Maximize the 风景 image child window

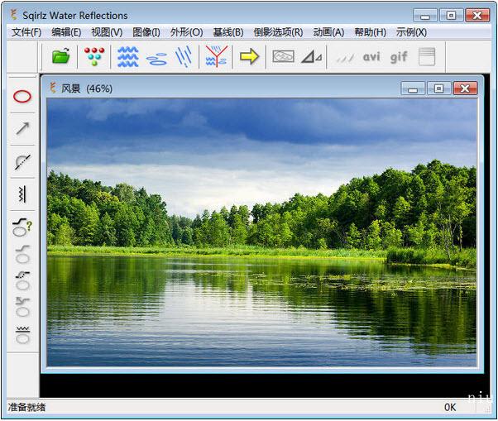(x=438, y=88)
